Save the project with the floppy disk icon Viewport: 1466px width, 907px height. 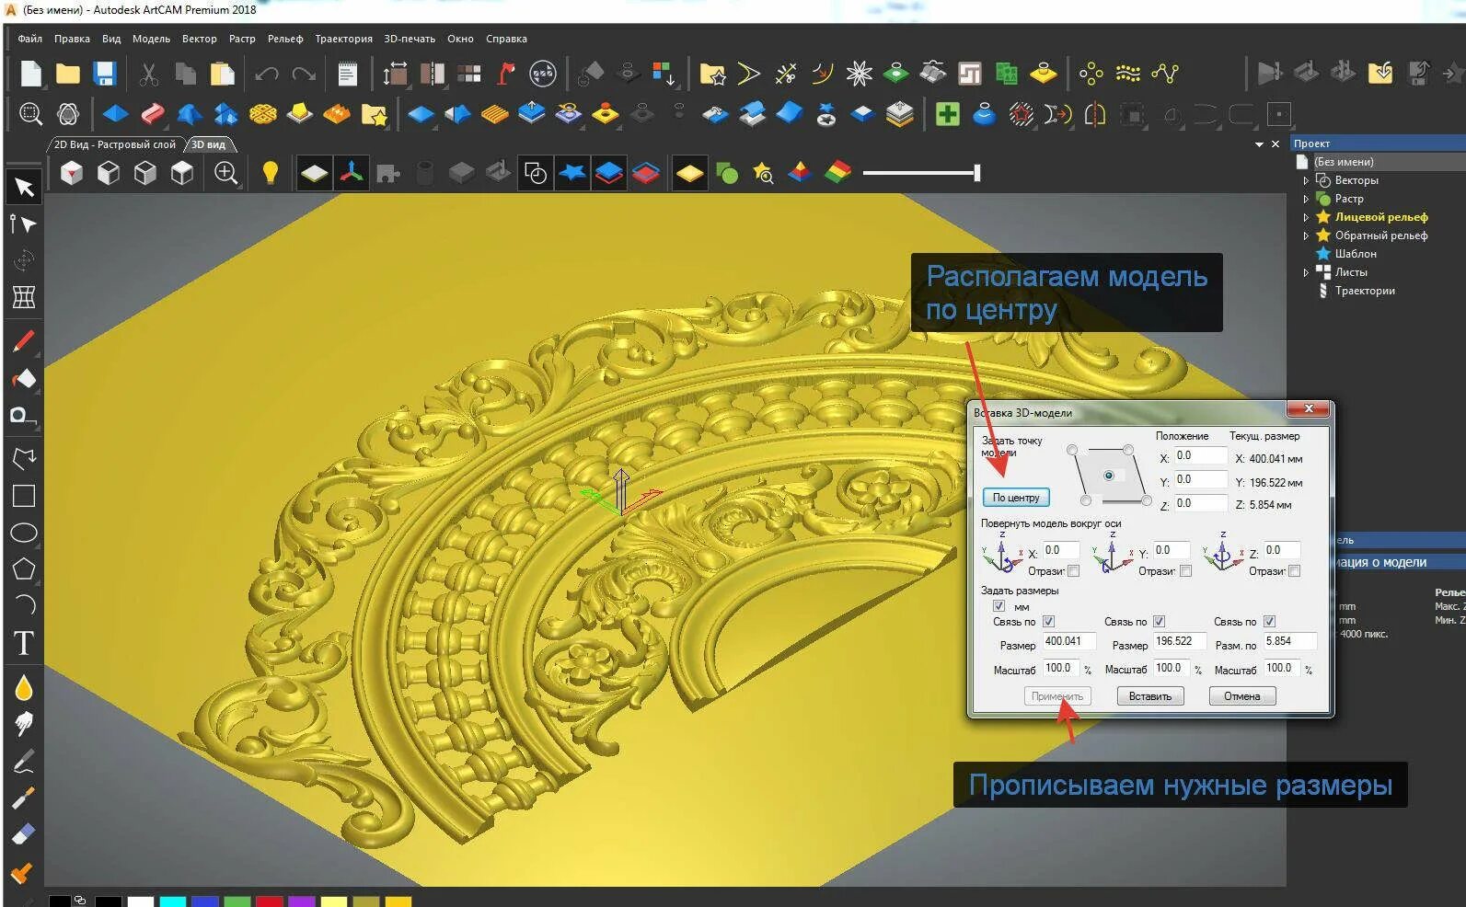click(104, 74)
